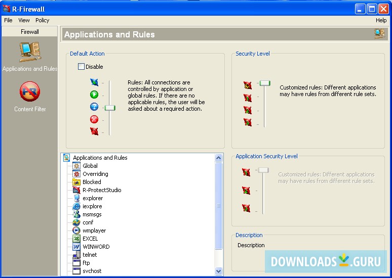Open the View menu
Image resolution: width=392 pixels, height=278 pixels.
[24, 20]
